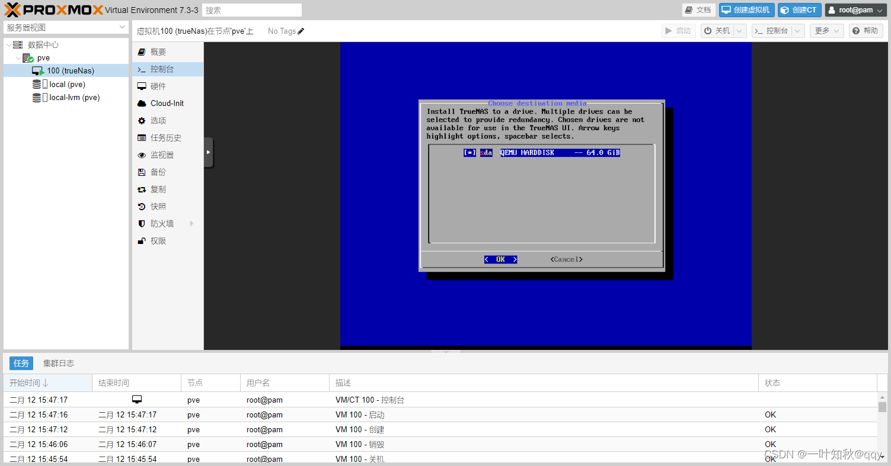Image resolution: width=891 pixels, height=466 pixels.
Task: Click the 节点 column header
Action: pyautogui.click(x=211, y=383)
